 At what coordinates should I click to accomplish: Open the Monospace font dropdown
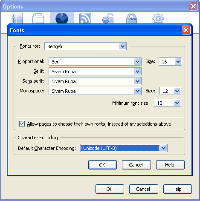(95, 91)
